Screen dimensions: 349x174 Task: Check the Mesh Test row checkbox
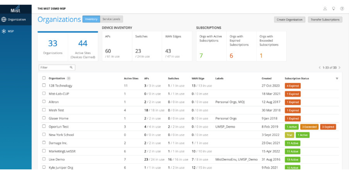click(x=44, y=110)
